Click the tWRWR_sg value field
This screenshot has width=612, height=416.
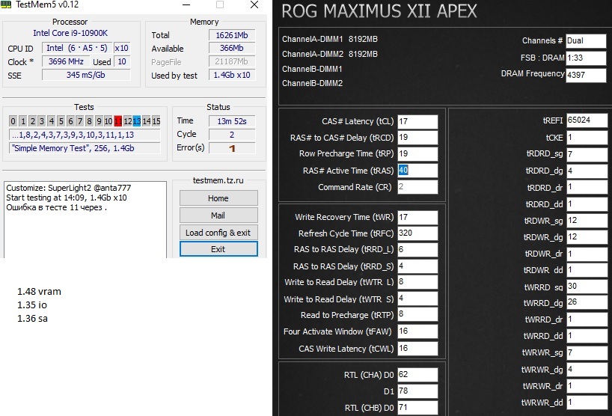(x=587, y=353)
